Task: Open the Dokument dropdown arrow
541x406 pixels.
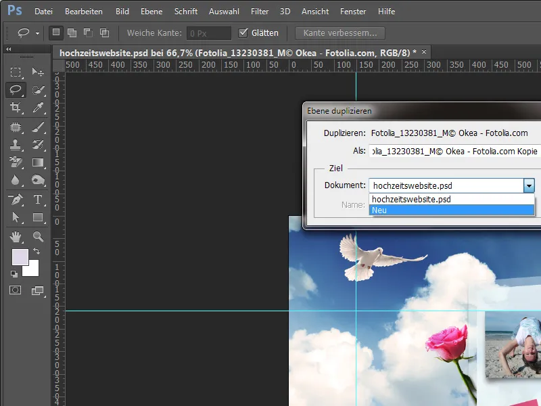Action: point(529,185)
